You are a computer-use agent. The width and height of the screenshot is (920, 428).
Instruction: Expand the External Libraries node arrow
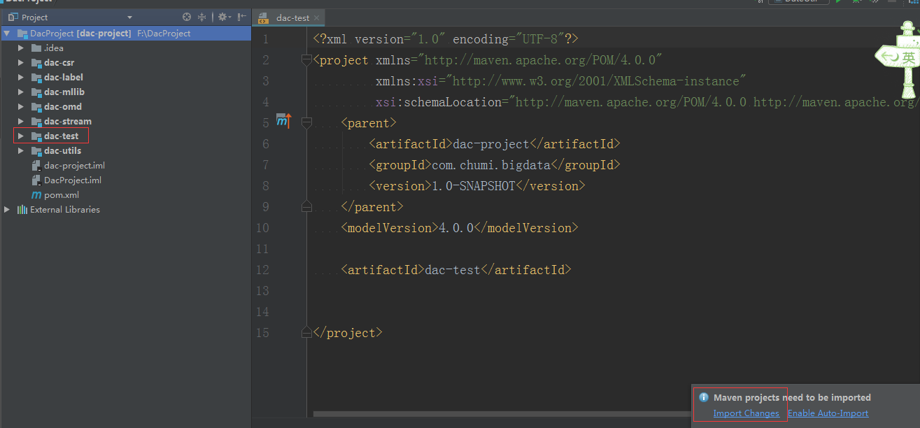(x=7, y=210)
